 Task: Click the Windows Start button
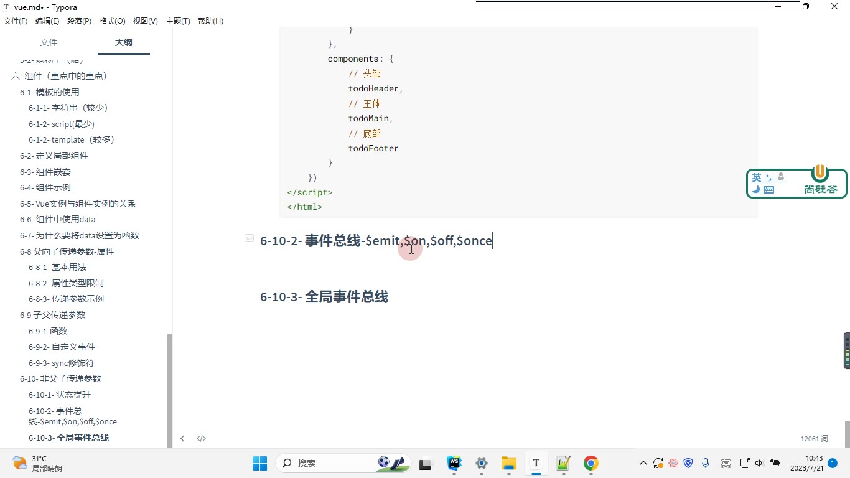[259, 463]
